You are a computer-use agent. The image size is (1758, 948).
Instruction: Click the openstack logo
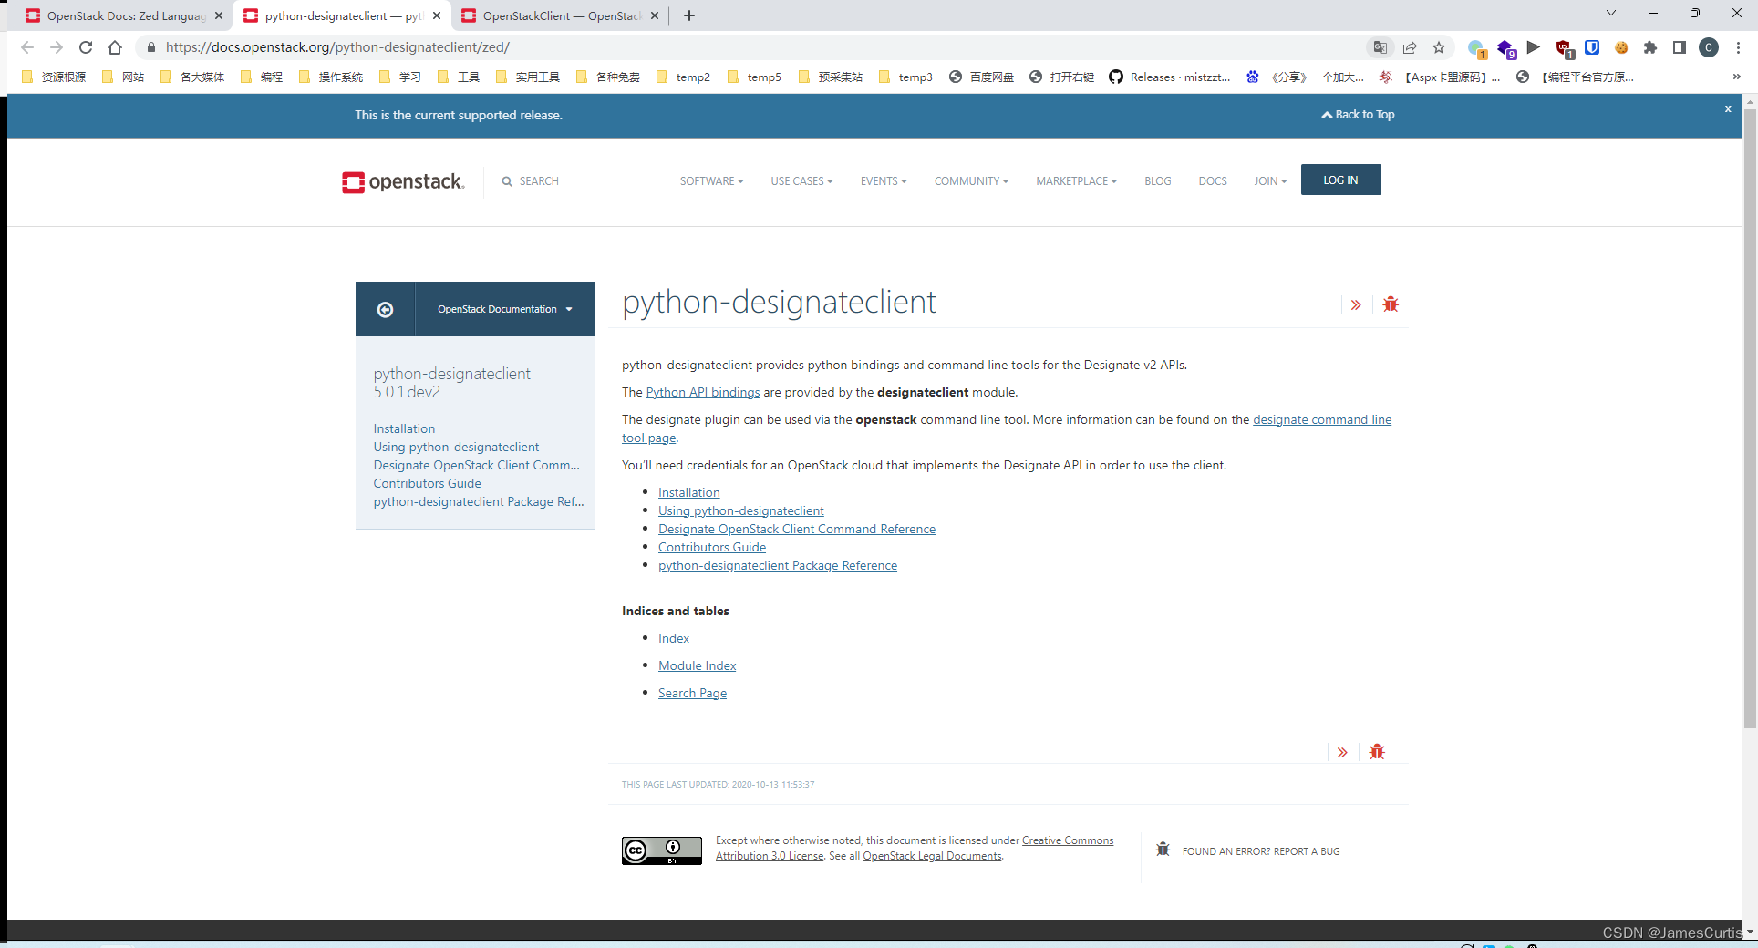(403, 181)
